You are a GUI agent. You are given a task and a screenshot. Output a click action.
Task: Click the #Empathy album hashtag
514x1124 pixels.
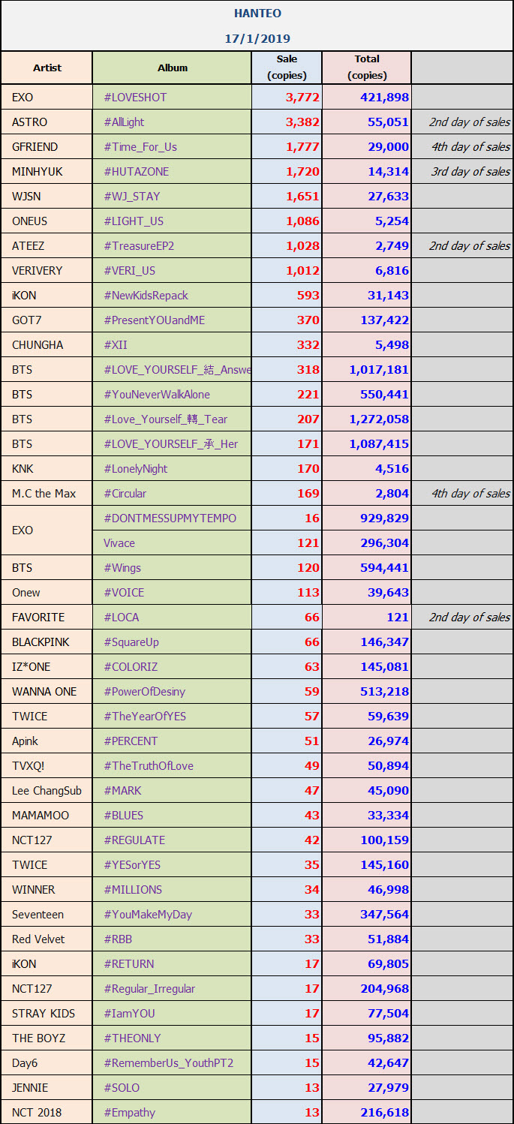coord(129,1113)
